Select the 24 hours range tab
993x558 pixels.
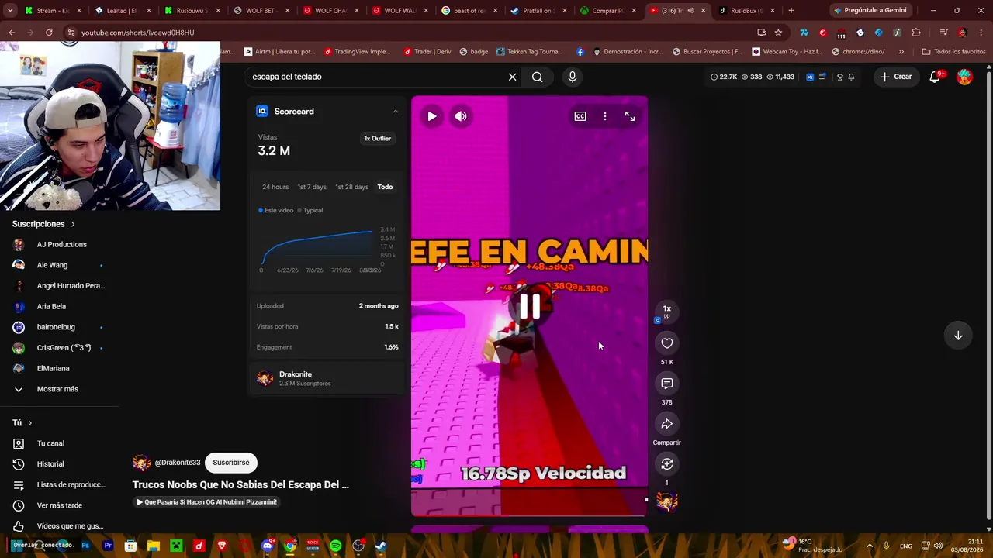(x=275, y=187)
